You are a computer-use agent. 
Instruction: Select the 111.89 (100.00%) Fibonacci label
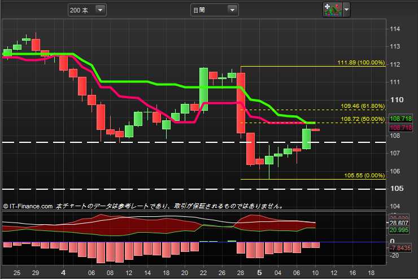coord(361,63)
